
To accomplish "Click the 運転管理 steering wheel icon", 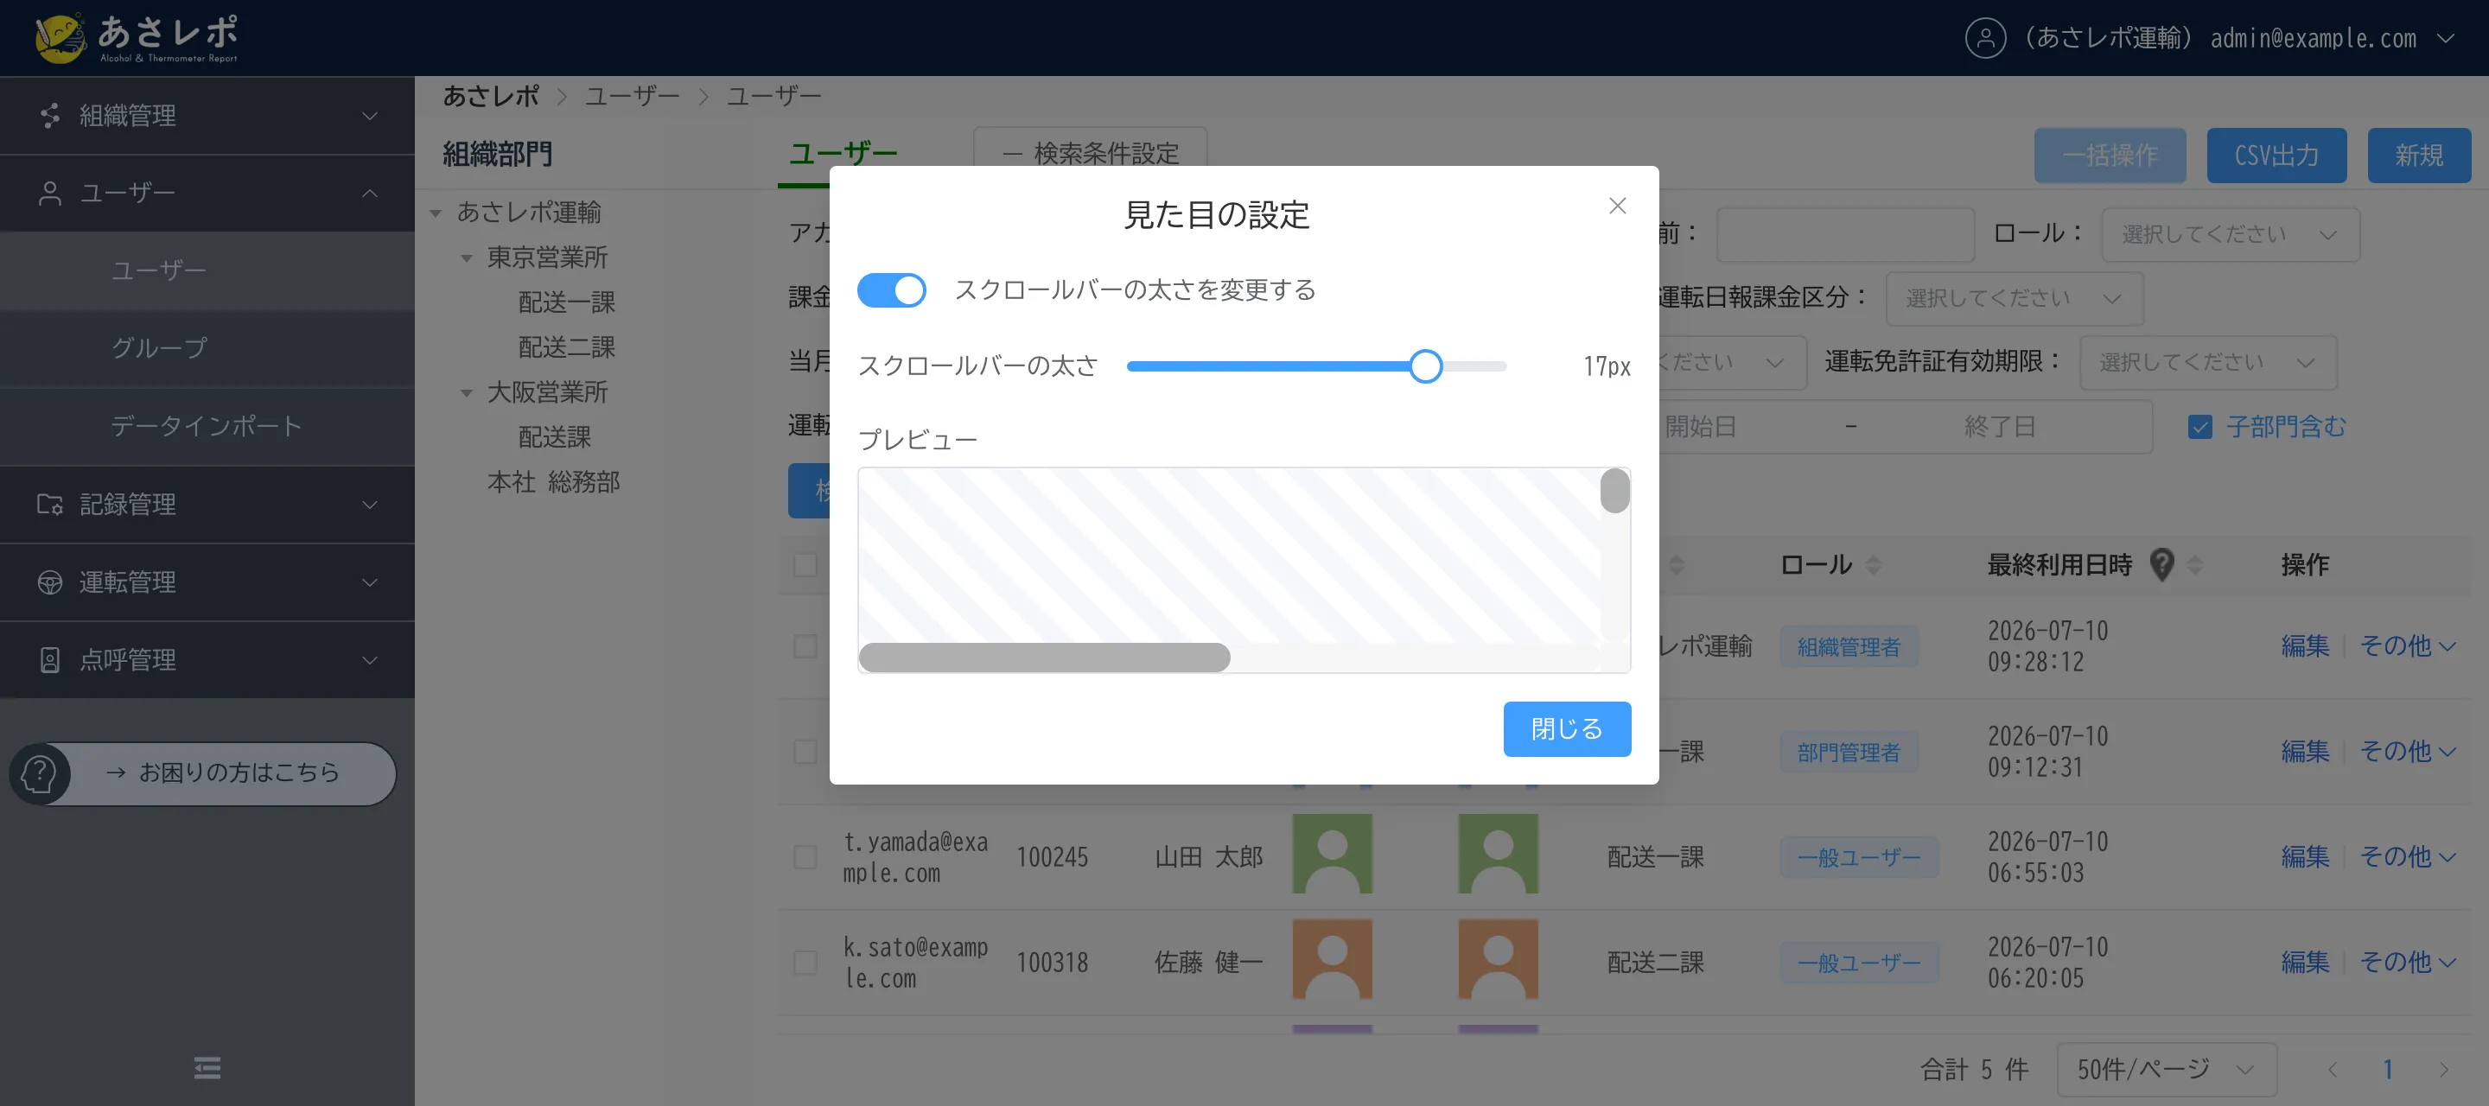I will tap(49, 582).
